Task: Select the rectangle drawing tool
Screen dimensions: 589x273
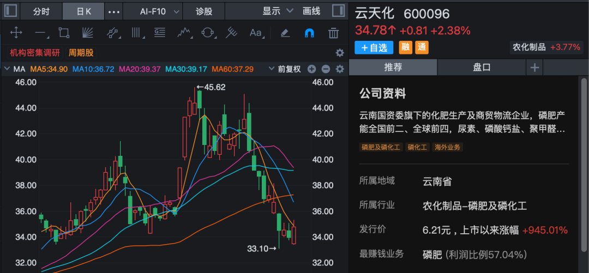Action: 64,33
